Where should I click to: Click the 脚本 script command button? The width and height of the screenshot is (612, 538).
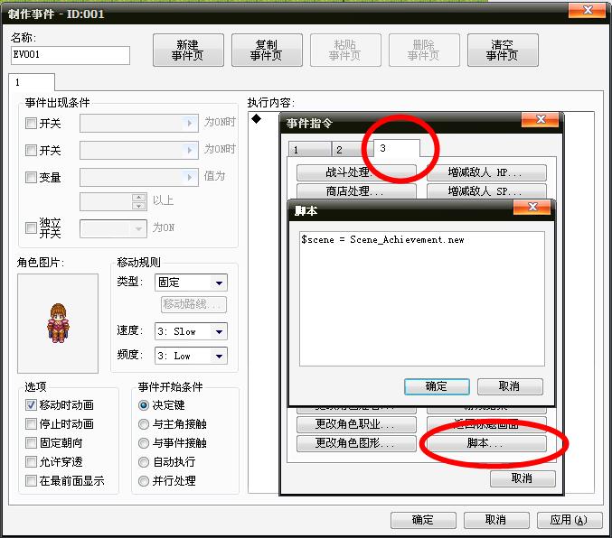(x=486, y=443)
